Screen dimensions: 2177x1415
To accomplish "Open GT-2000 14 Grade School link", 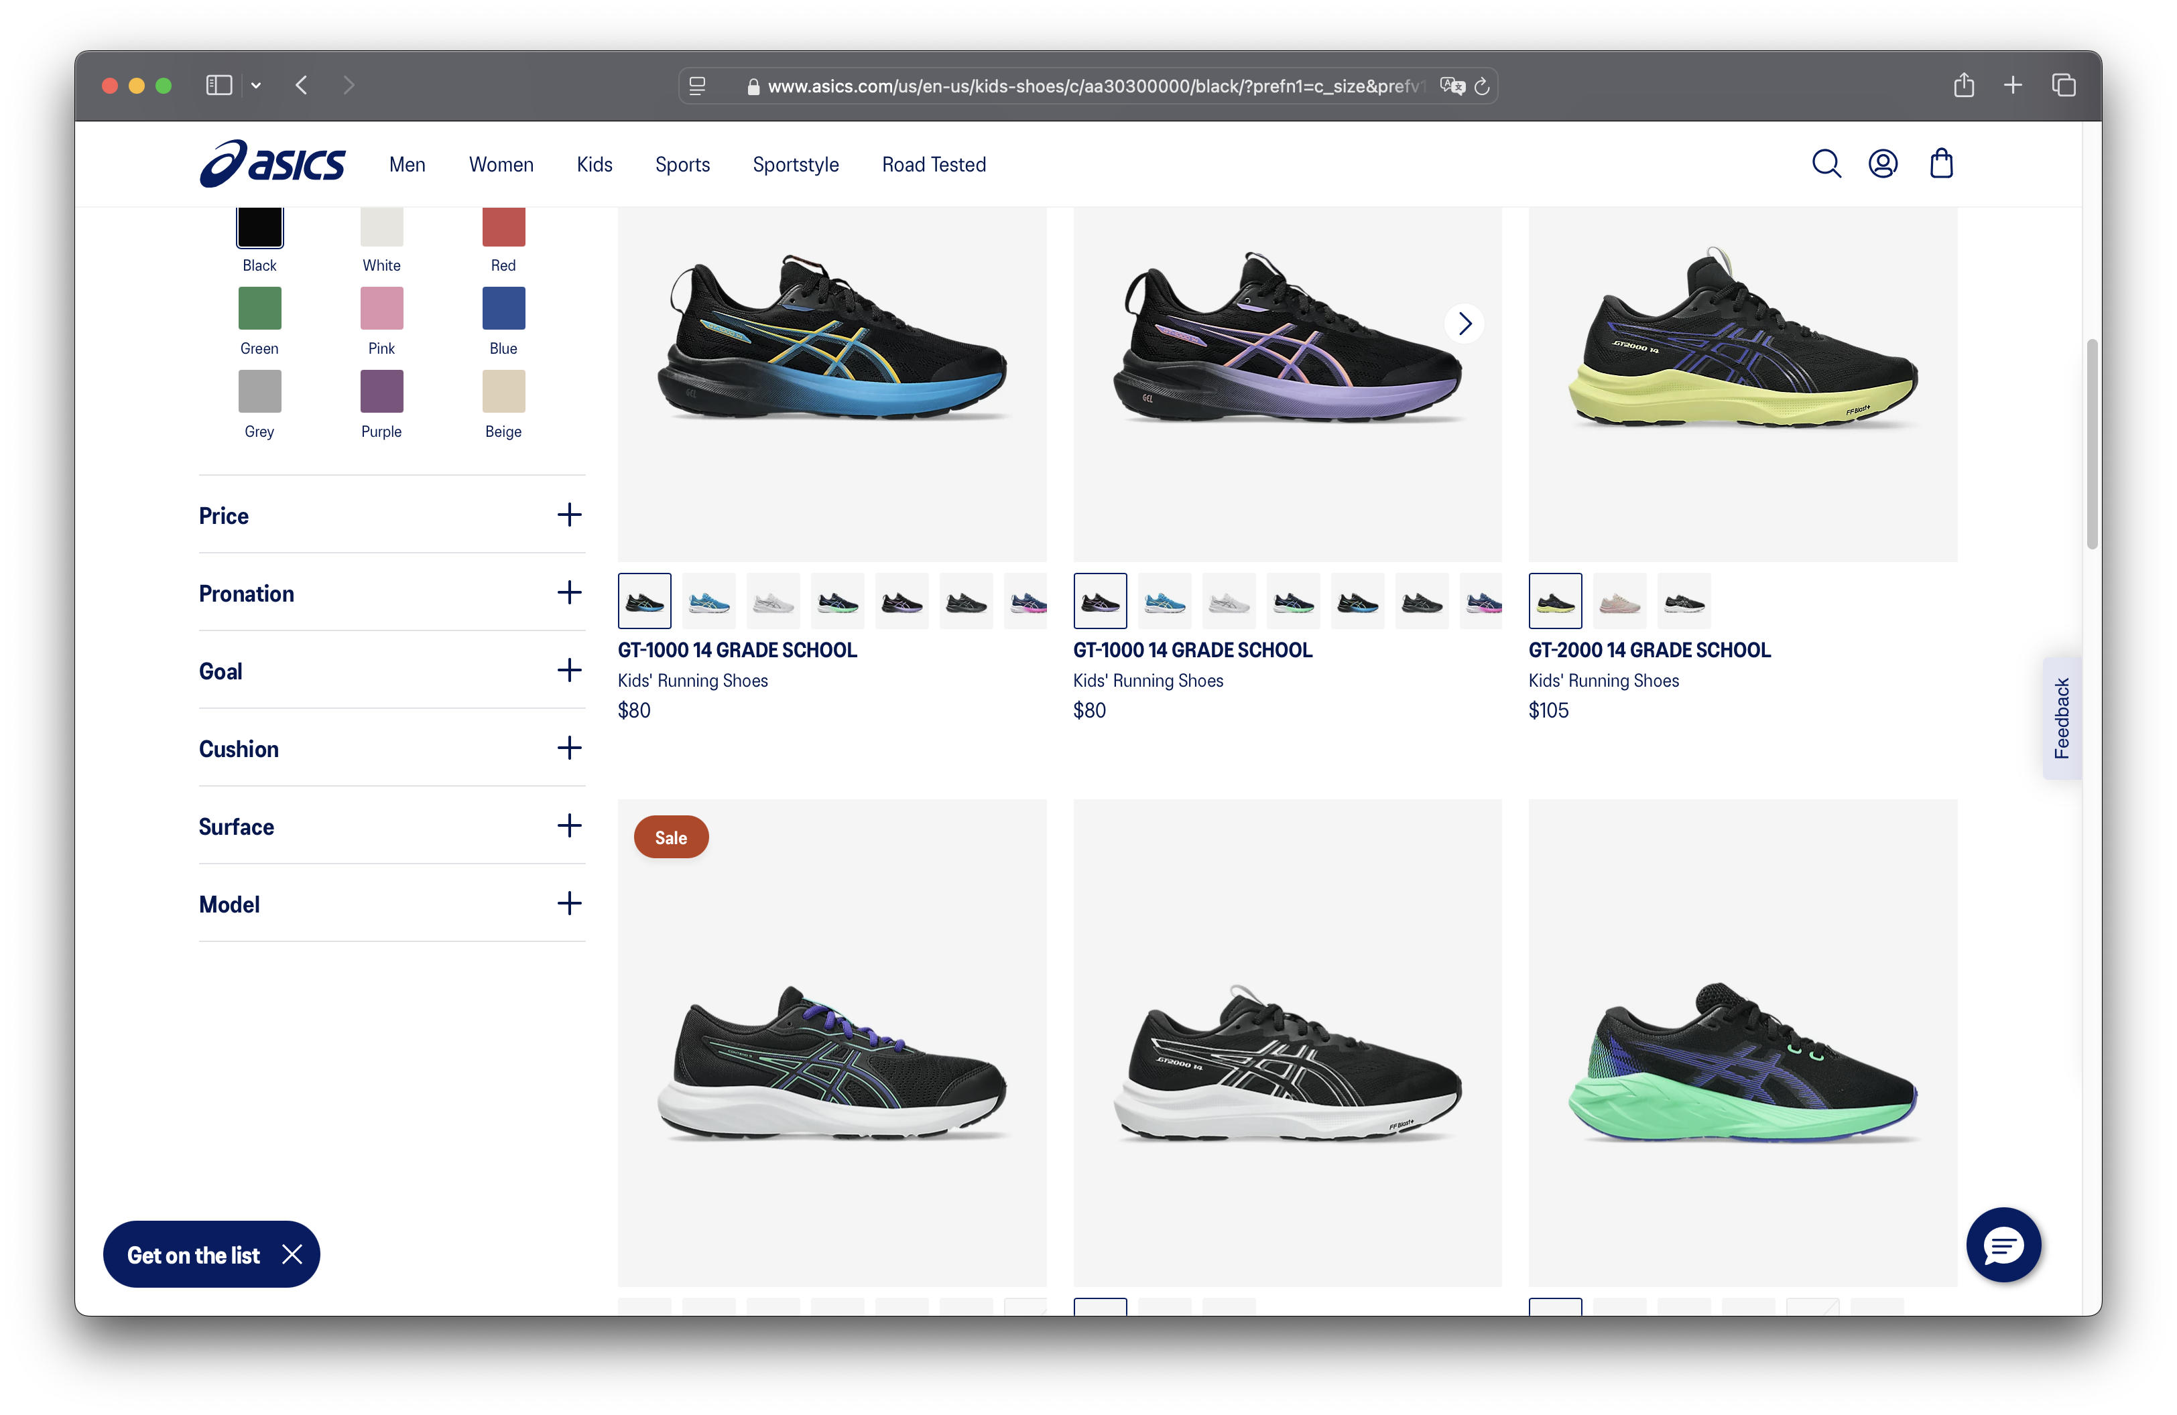I will (1650, 650).
